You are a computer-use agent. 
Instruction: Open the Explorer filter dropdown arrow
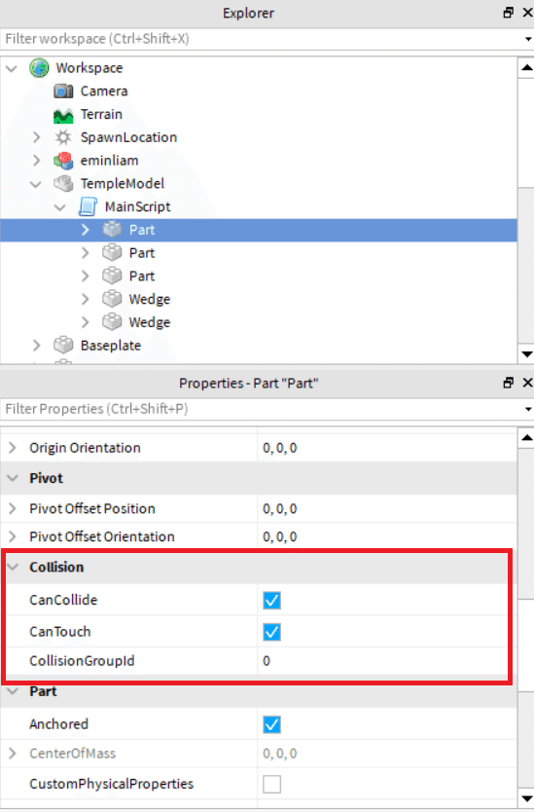click(x=528, y=39)
